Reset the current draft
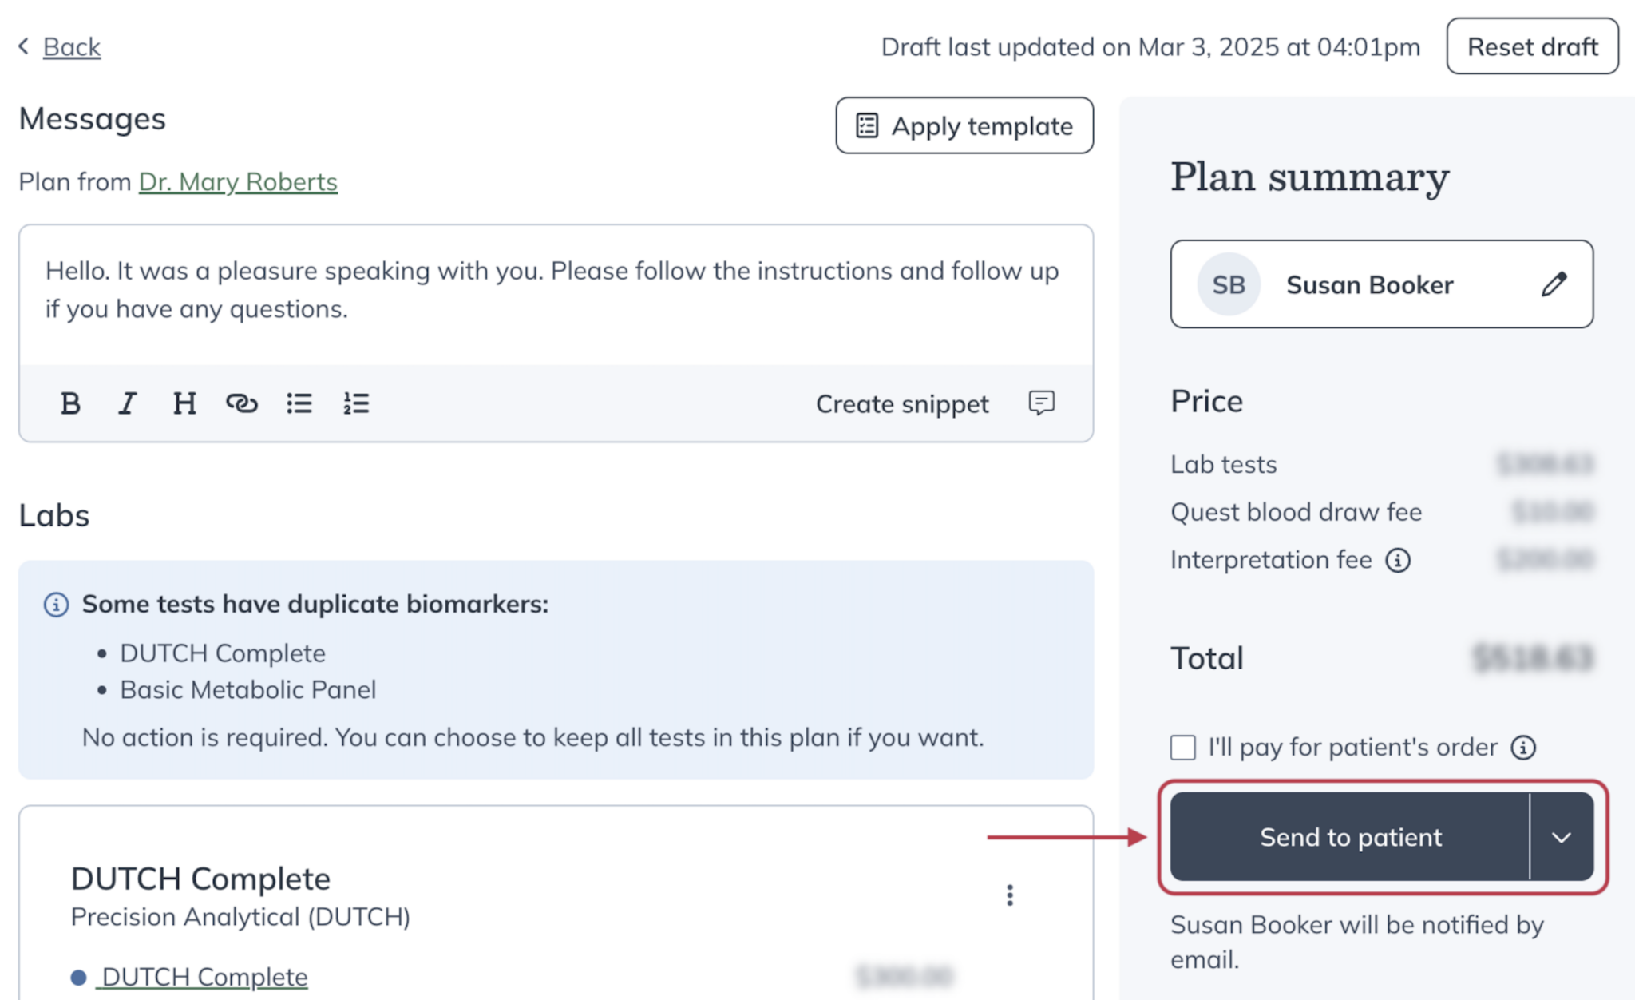 [x=1532, y=46]
